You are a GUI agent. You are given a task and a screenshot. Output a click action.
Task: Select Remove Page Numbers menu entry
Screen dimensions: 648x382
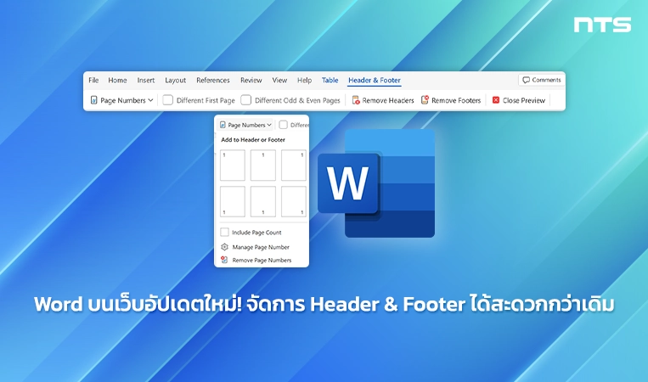(262, 260)
